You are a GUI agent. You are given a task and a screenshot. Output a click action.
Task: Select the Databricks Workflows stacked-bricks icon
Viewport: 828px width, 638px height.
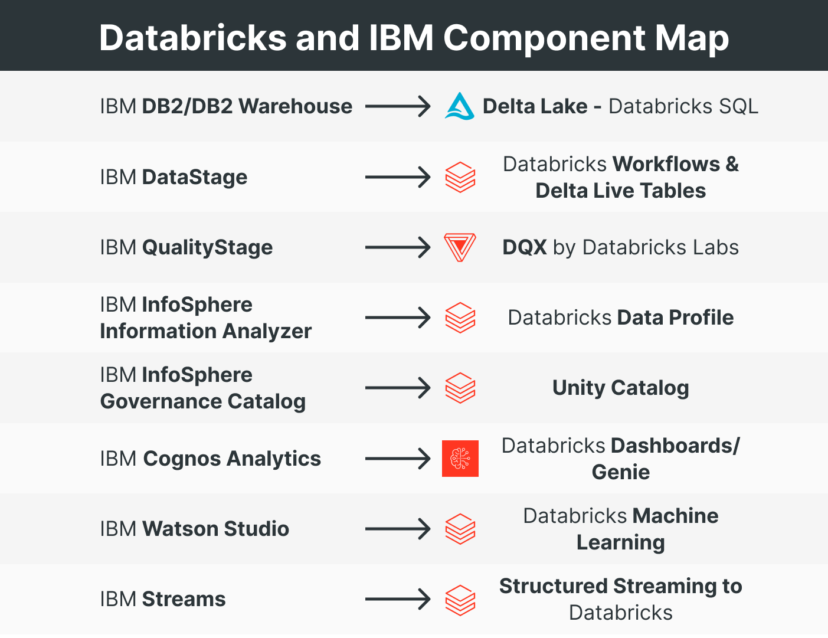460,176
